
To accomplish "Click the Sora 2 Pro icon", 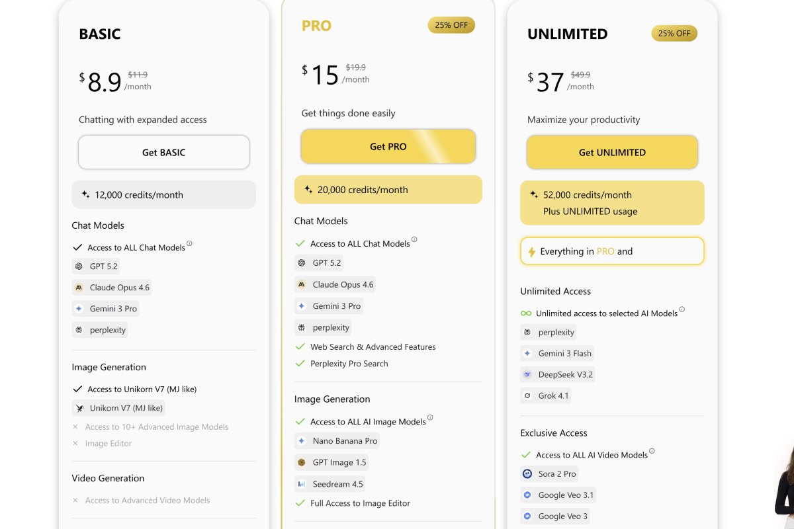I will tap(527, 474).
